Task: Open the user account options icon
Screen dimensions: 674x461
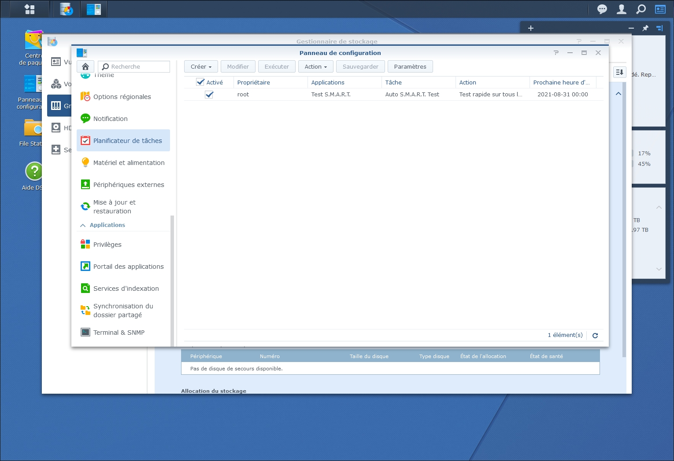Action: (x=621, y=9)
